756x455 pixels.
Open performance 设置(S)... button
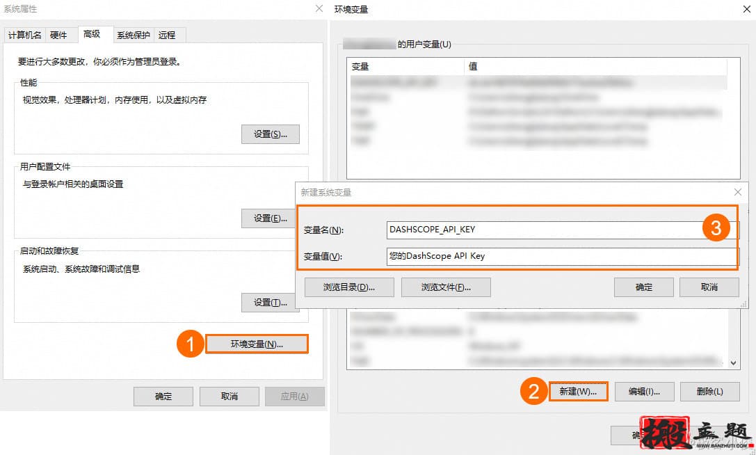coord(270,134)
